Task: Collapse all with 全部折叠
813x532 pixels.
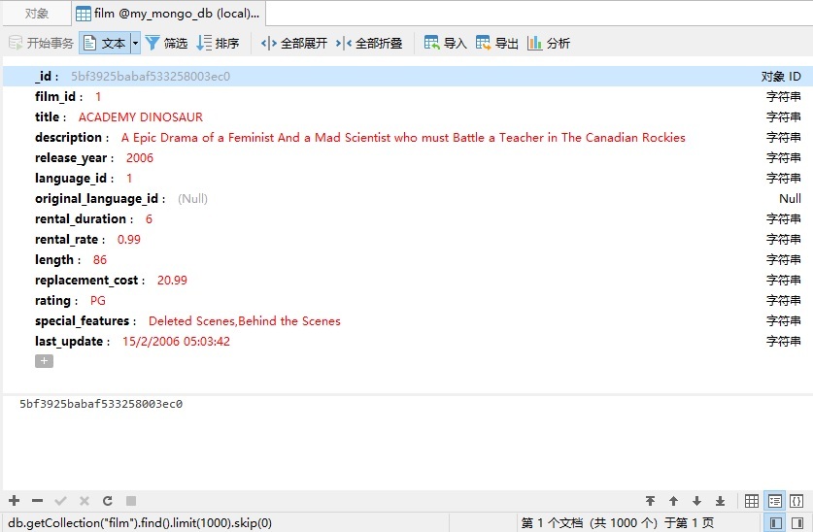Action: point(369,43)
